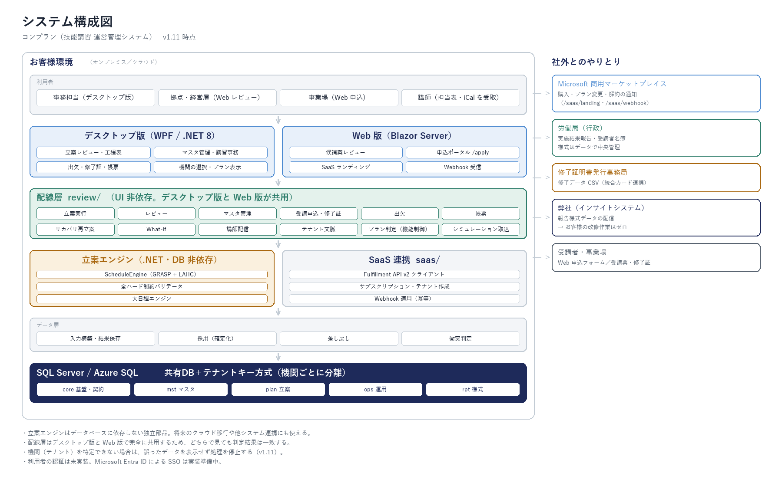Image resolution: width=782 pixels, height=499 pixels.
Task: Click ScheduleEngine（GRASP + LAHC）bar
Action: pos(152,274)
